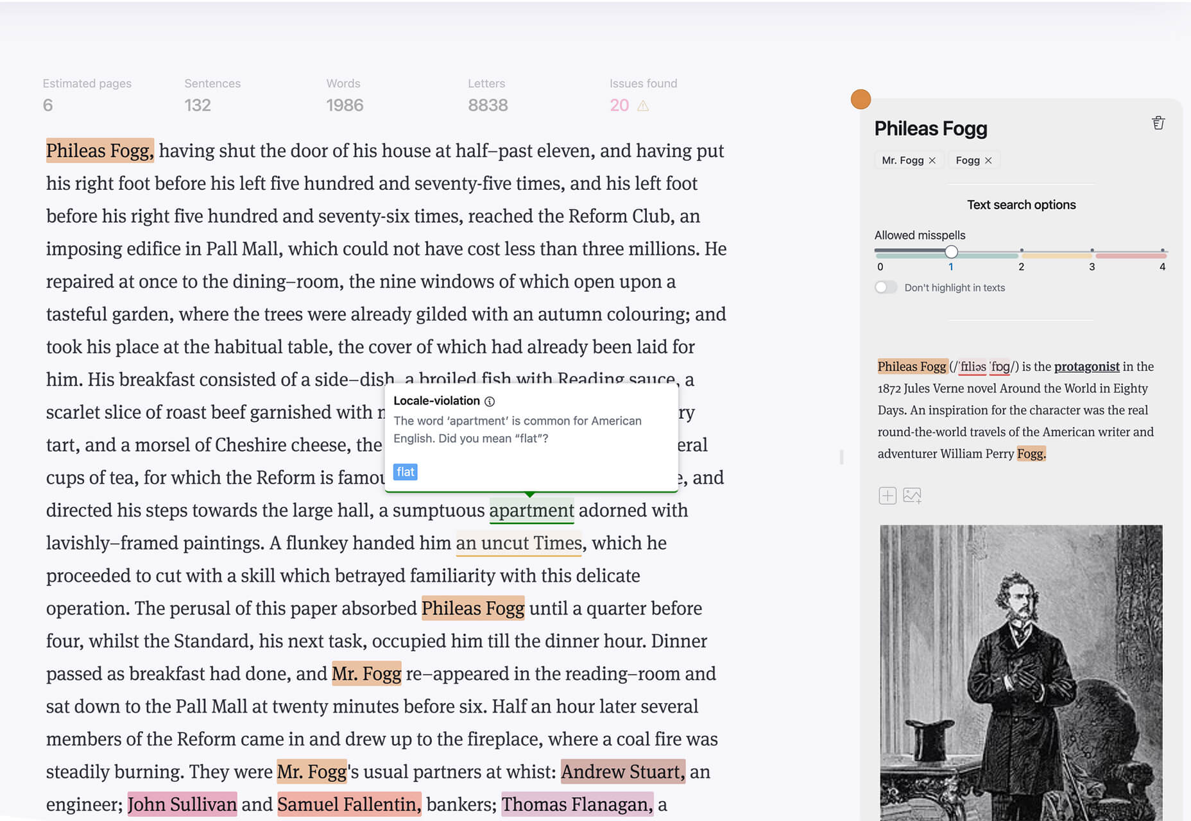Click the plus icon to add a block

click(x=887, y=496)
